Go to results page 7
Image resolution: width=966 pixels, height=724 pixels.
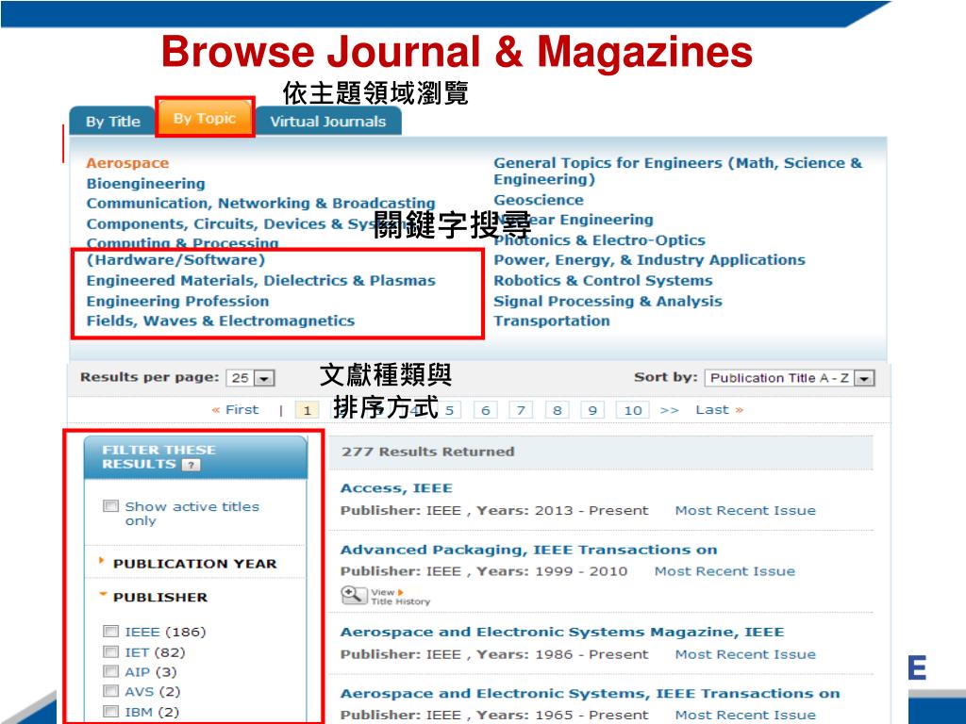(521, 410)
